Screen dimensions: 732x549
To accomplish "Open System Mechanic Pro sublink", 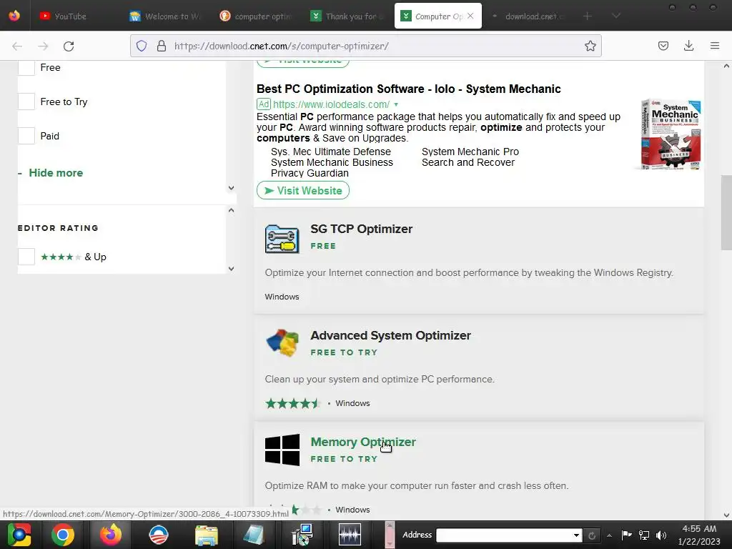I will click(470, 152).
